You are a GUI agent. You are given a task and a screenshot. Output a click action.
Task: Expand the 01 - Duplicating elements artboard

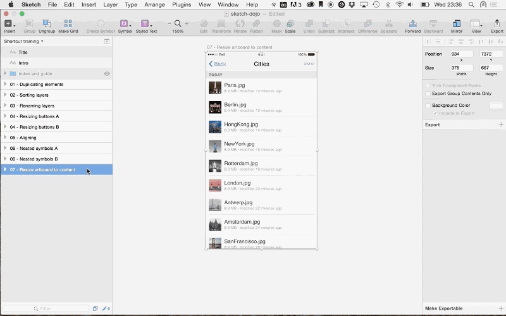tap(5, 84)
